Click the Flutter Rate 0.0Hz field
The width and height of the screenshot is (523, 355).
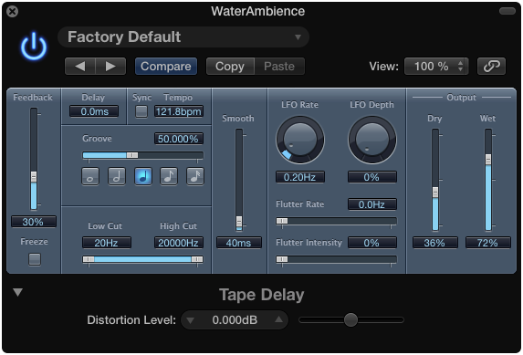coord(372,204)
